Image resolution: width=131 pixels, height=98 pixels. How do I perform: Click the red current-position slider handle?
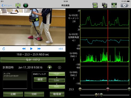click(108, 89)
